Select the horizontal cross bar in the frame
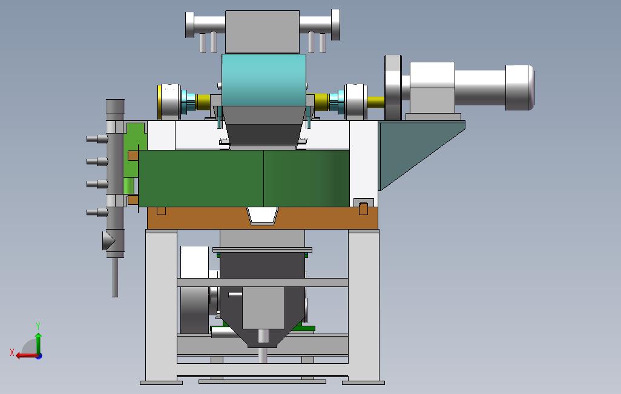 pos(263,282)
